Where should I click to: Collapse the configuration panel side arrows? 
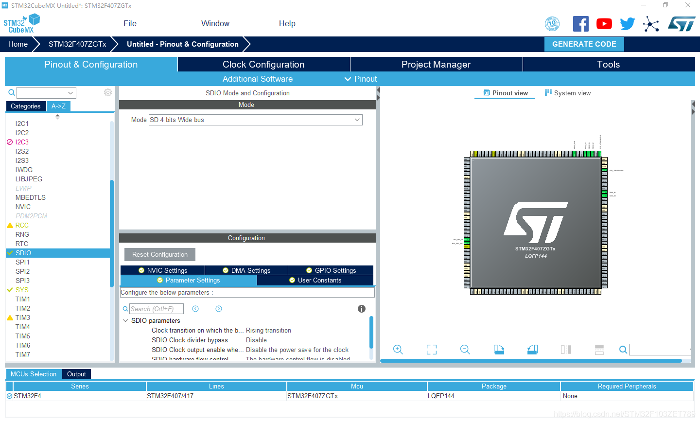click(x=378, y=95)
